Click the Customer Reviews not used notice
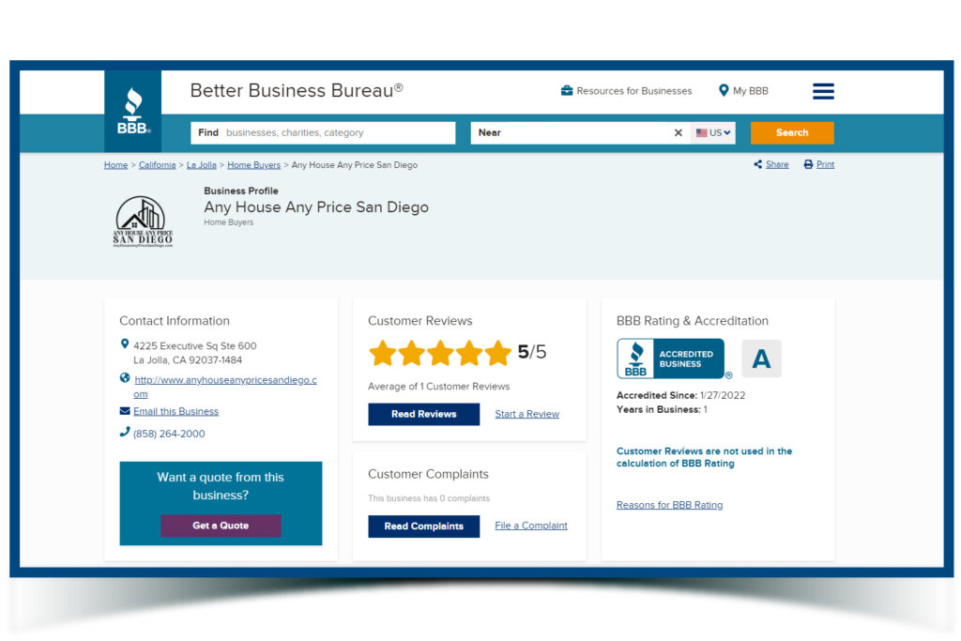This screenshot has width=961, height=641. (704, 457)
